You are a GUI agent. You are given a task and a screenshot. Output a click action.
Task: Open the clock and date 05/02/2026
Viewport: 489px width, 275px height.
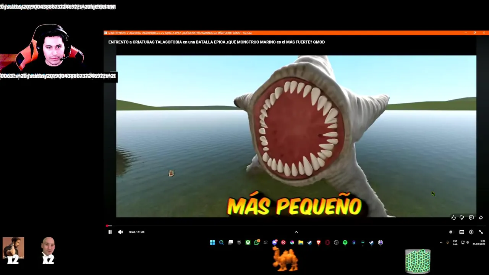point(479,243)
